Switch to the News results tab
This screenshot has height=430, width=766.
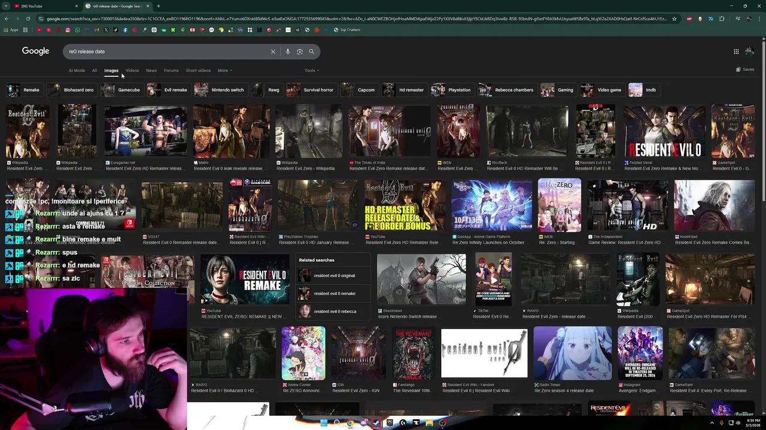point(151,70)
